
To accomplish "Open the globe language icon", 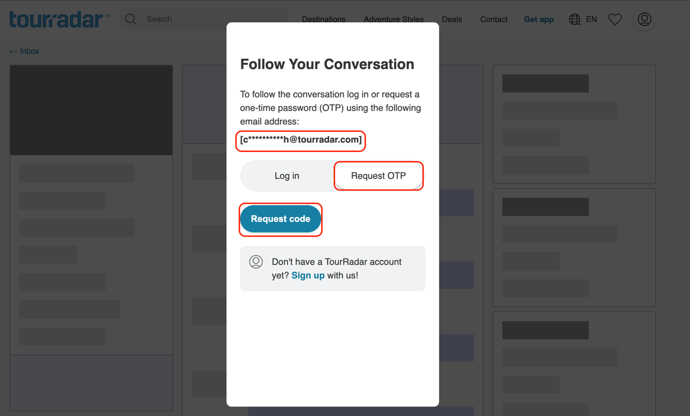I will point(574,19).
